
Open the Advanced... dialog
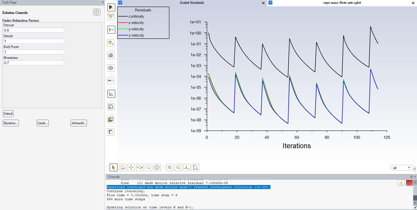point(79,123)
